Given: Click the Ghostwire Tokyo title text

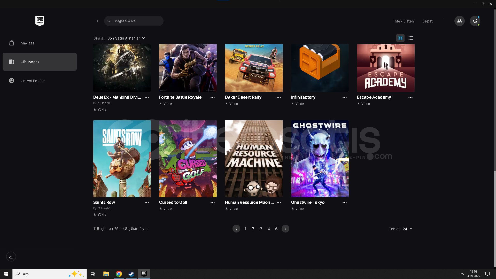Looking at the screenshot, I should (308, 202).
